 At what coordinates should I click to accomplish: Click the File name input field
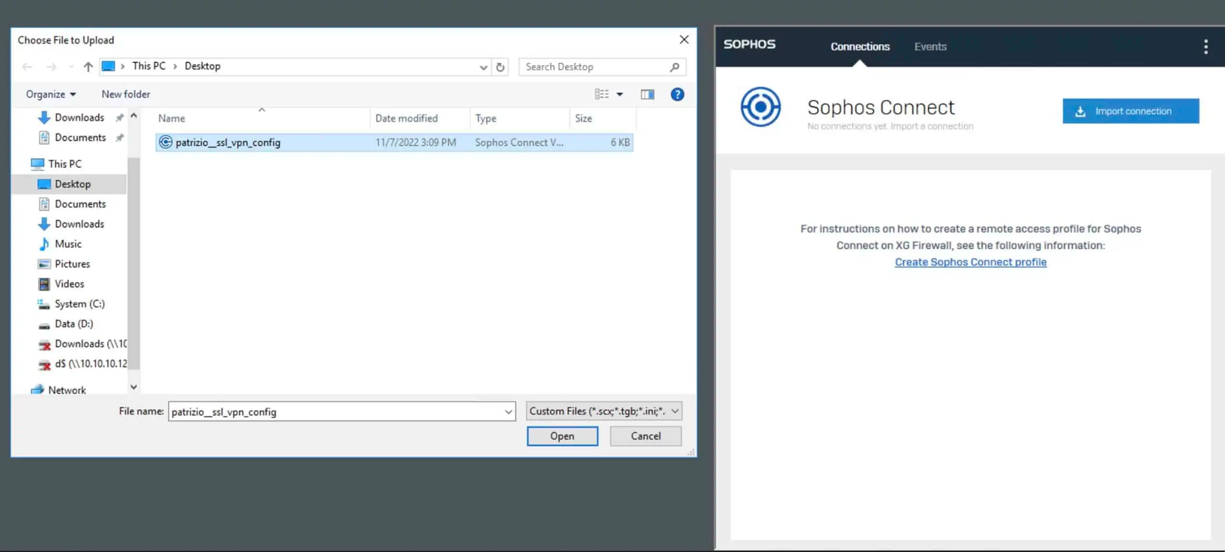pos(334,411)
